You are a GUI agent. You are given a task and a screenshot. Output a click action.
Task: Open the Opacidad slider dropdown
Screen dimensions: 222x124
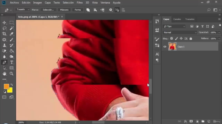(x=219, y=32)
